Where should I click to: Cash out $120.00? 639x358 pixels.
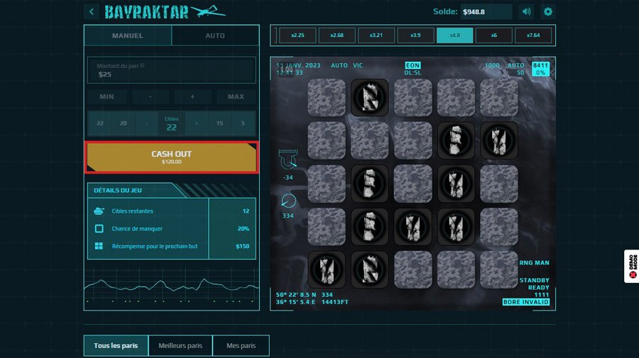172,157
